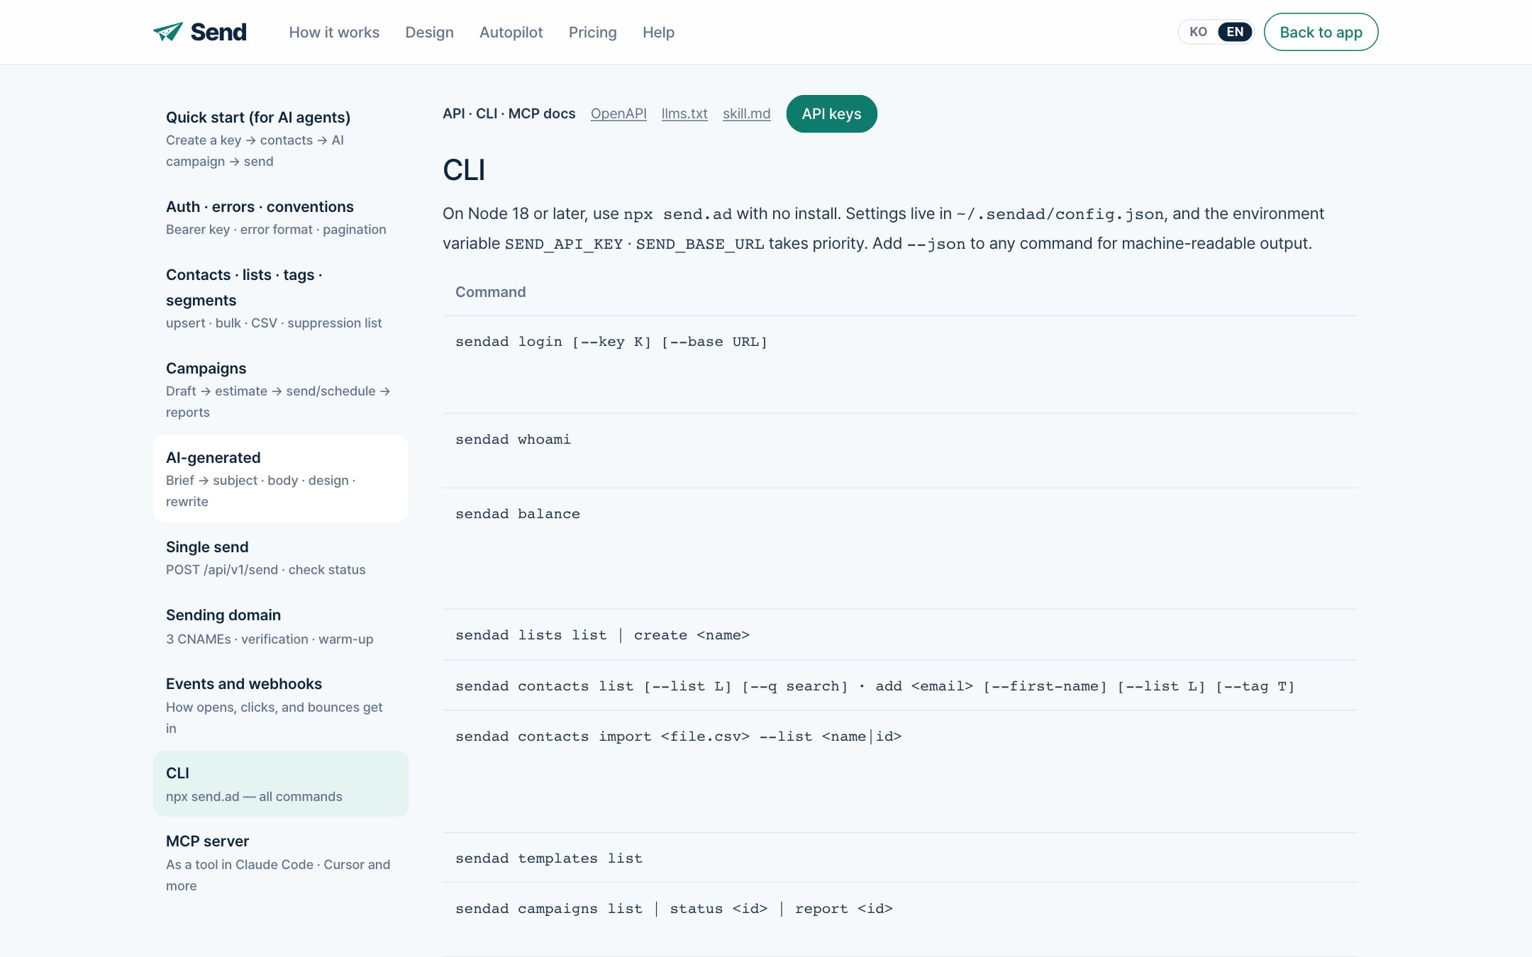Screen dimensions: 1532x957
Task: Open the Single send section
Action: click(x=281, y=557)
